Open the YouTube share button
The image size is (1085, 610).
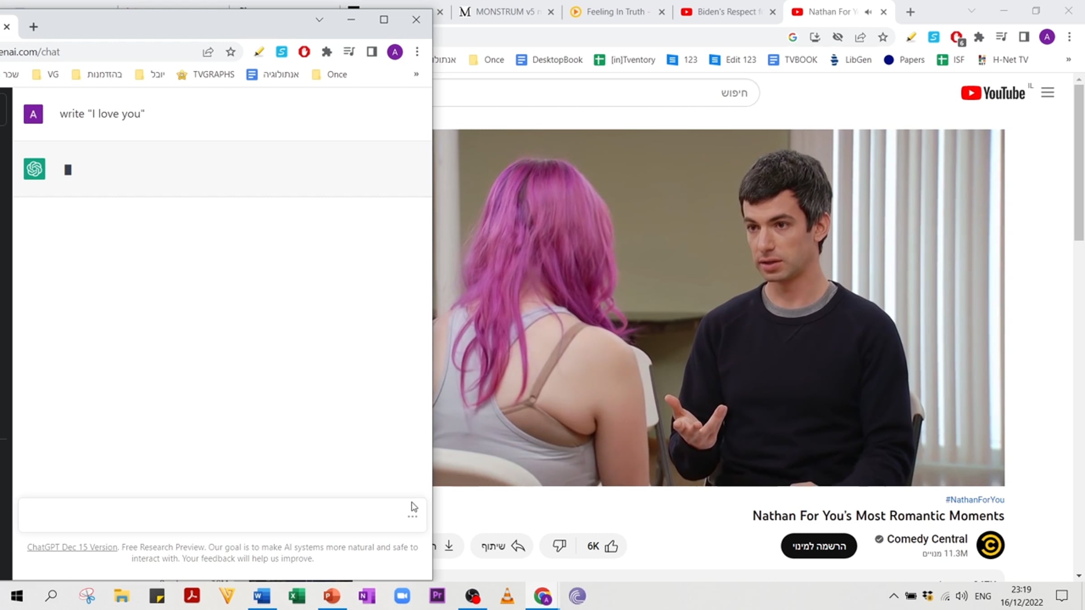pos(502,546)
